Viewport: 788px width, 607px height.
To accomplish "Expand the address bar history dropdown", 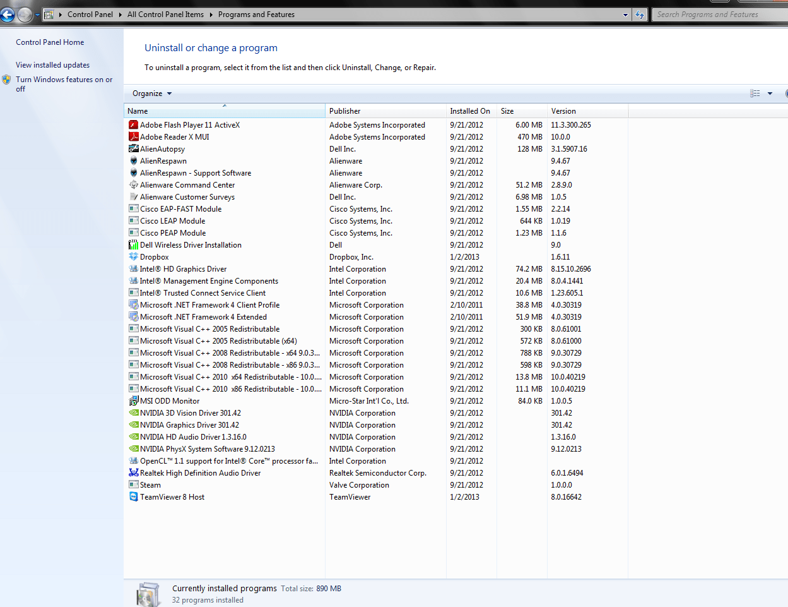I will pyautogui.click(x=626, y=15).
